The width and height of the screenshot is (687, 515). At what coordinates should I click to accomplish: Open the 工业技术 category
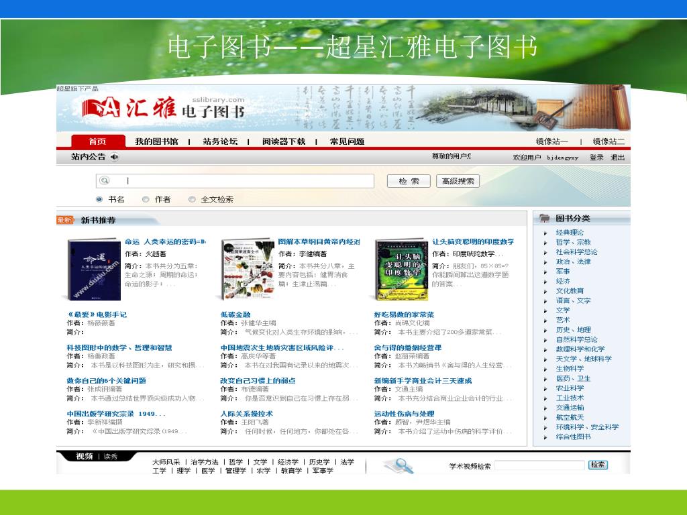pyautogui.click(x=570, y=398)
